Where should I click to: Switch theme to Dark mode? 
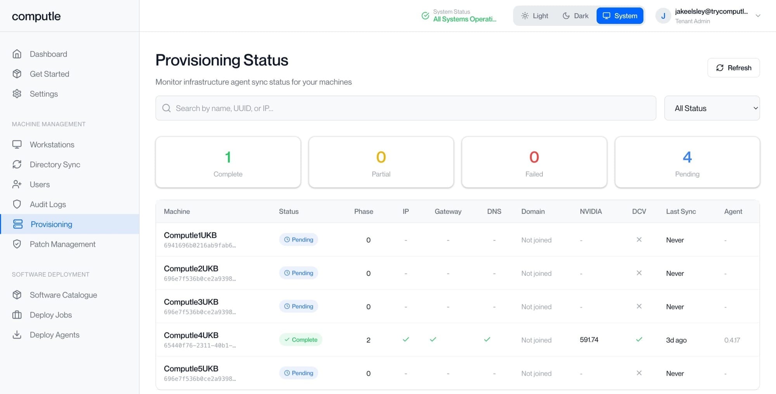[575, 16]
